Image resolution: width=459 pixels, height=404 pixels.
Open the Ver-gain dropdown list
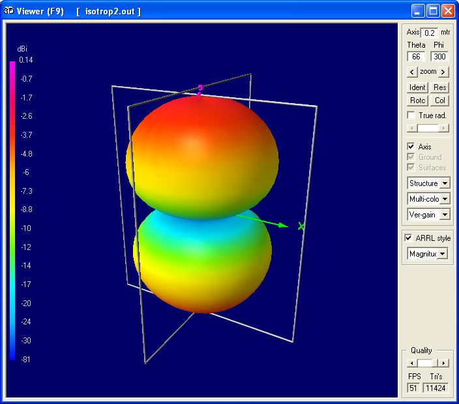tap(445, 215)
